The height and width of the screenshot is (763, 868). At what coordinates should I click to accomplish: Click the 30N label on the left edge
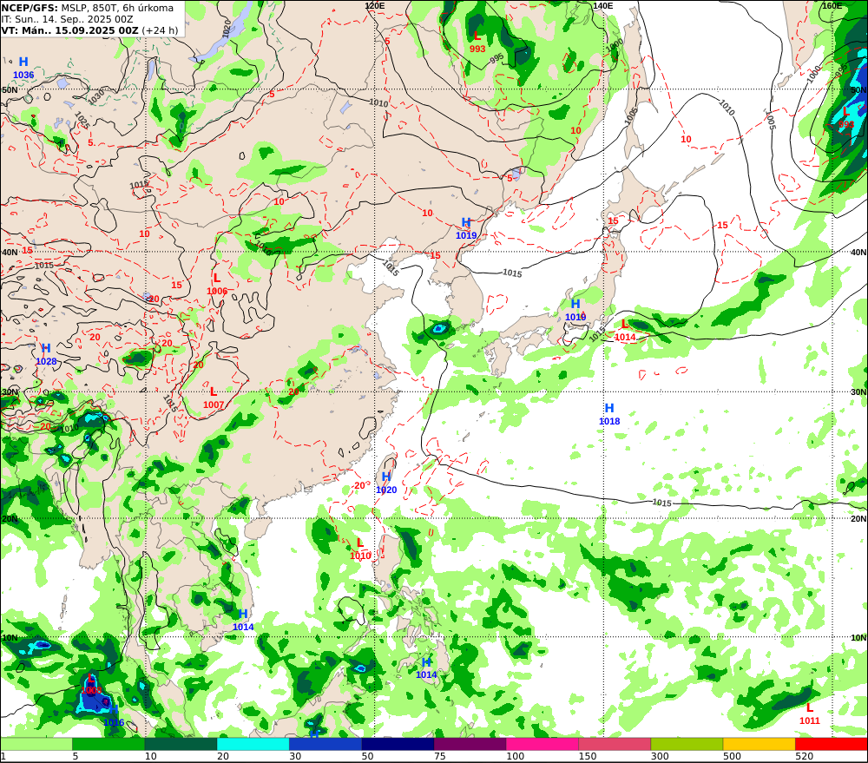pyautogui.click(x=10, y=392)
